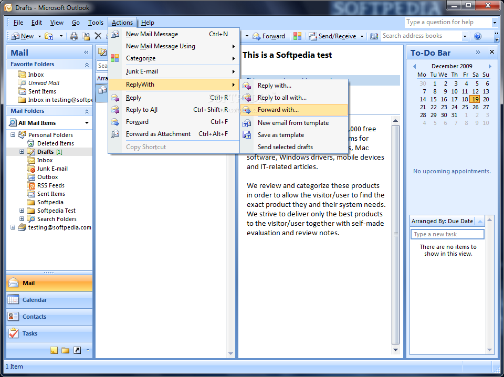Open the Address Book toolbar icon
This screenshot has width=504, height=377.
pos(374,36)
